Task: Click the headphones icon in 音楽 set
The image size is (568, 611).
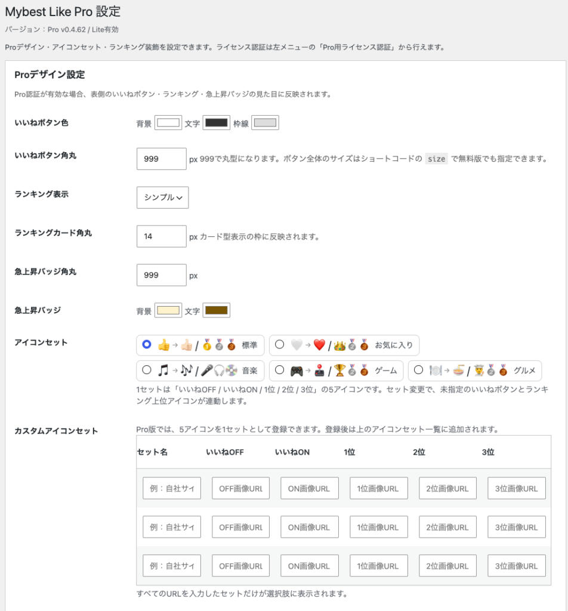Action: coord(220,371)
